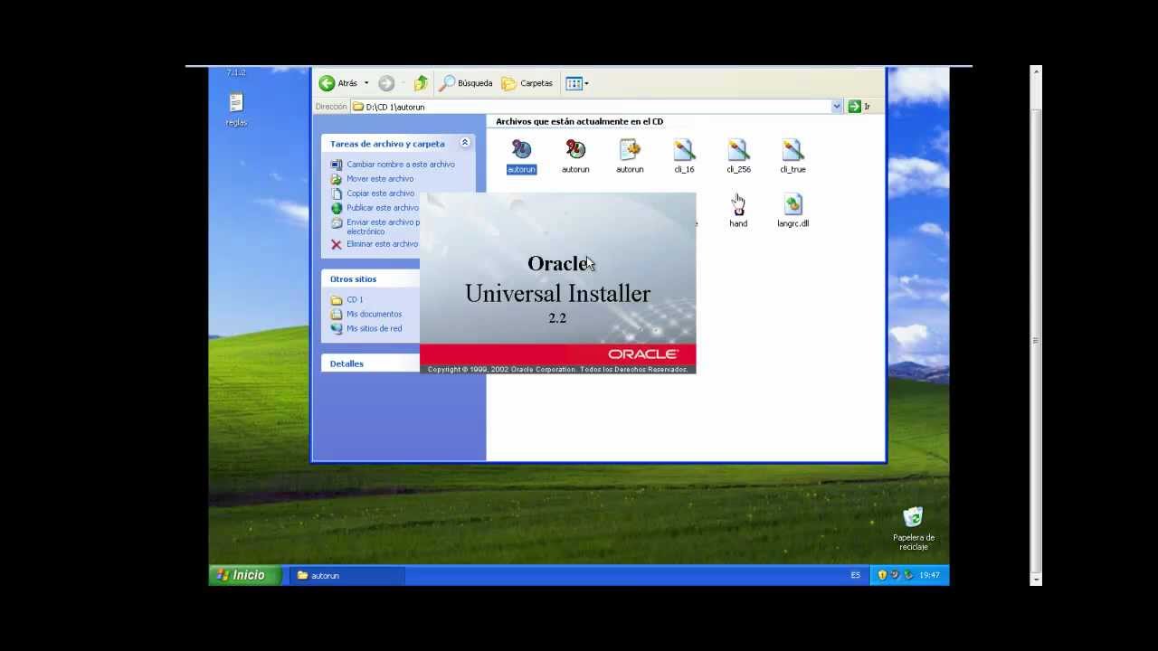Open the Atrás history dropdown arrow

[366, 83]
